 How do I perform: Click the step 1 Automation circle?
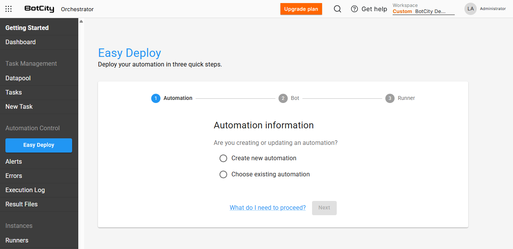156,98
